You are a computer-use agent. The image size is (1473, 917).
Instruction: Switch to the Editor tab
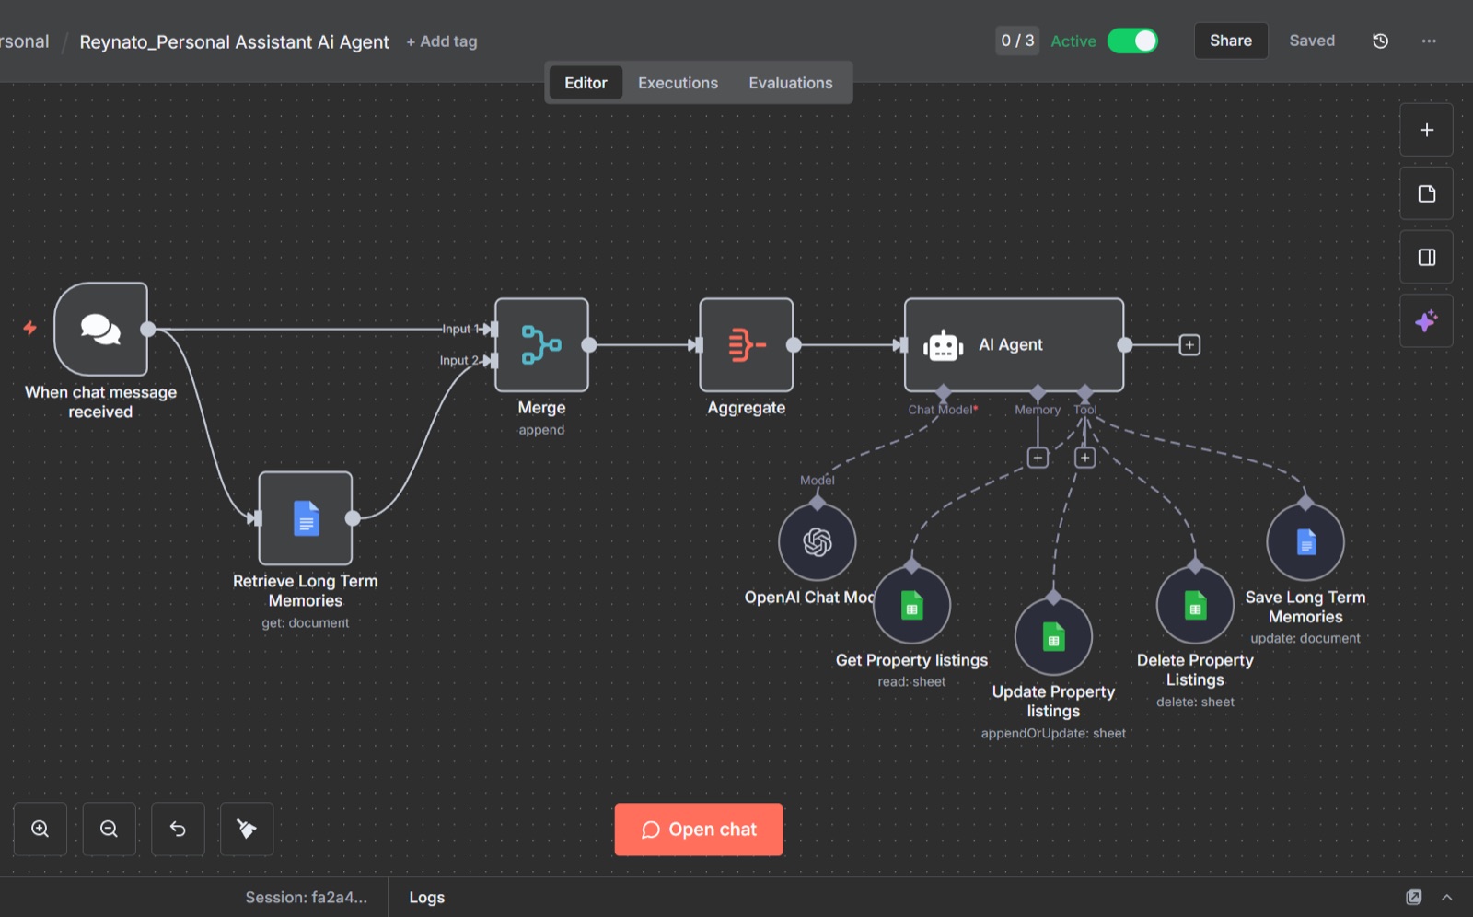[x=586, y=83]
